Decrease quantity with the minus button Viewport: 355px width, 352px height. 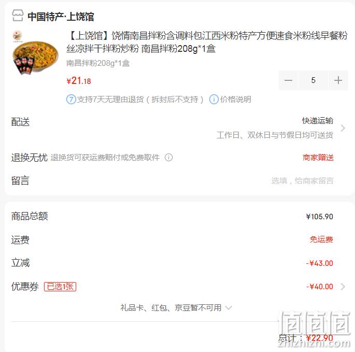[288, 80]
